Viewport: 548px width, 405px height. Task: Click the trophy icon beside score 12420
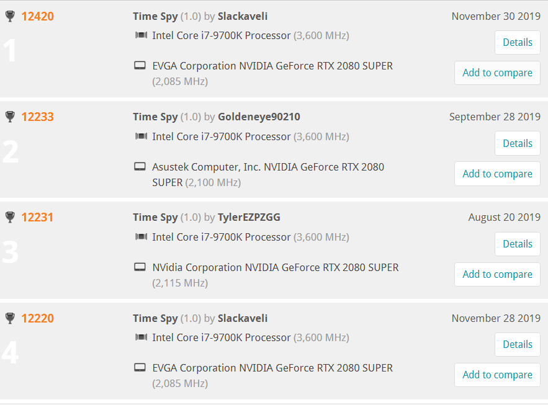click(10, 16)
